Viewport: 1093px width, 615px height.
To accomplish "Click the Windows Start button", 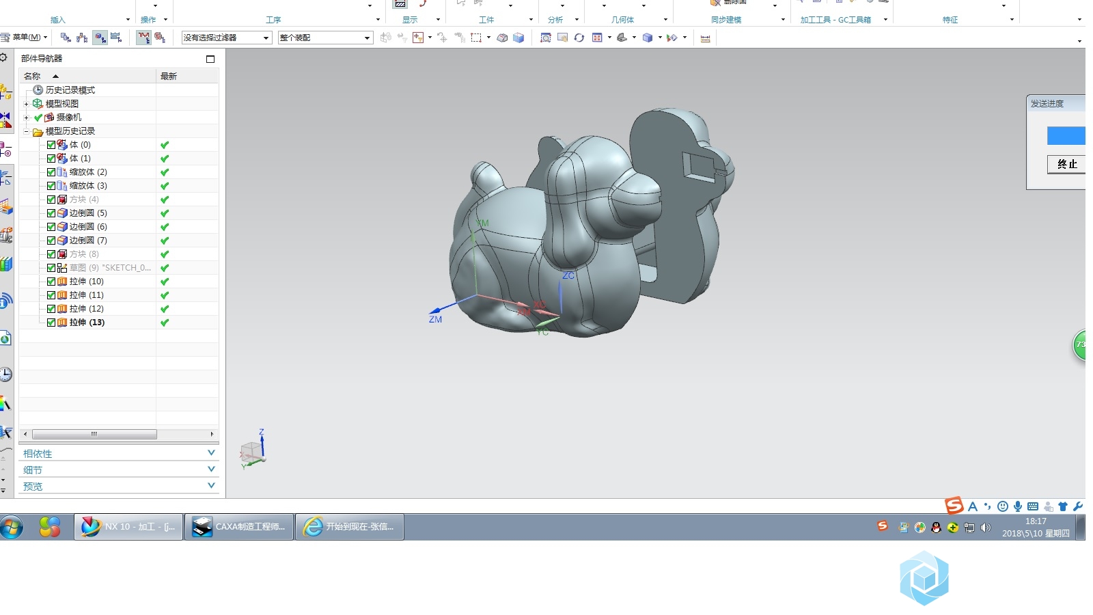I will pyautogui.click(x=12, y=527).
